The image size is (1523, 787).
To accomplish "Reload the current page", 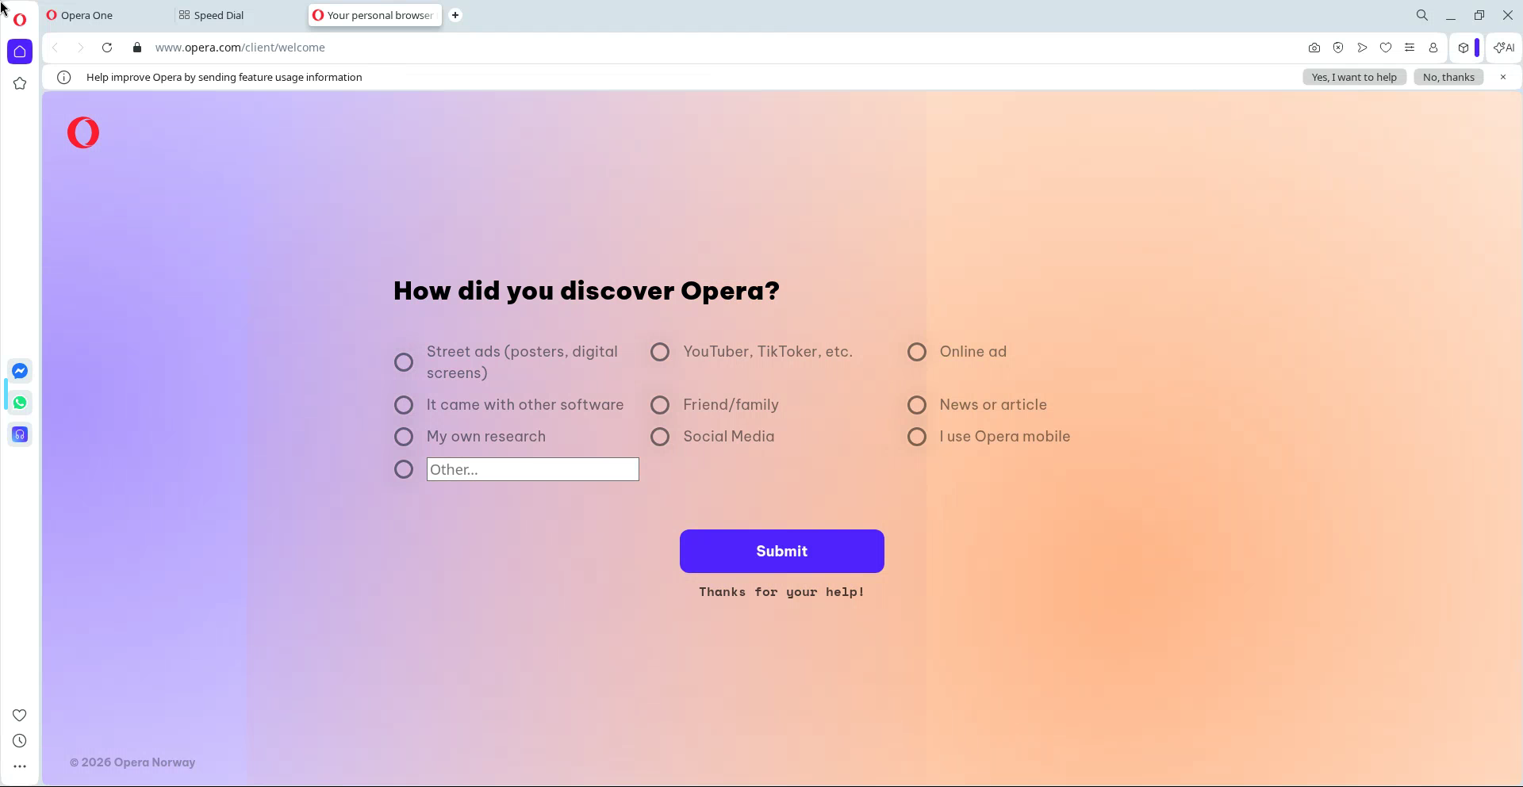I will pyautogui.click(x=107, y=48).
